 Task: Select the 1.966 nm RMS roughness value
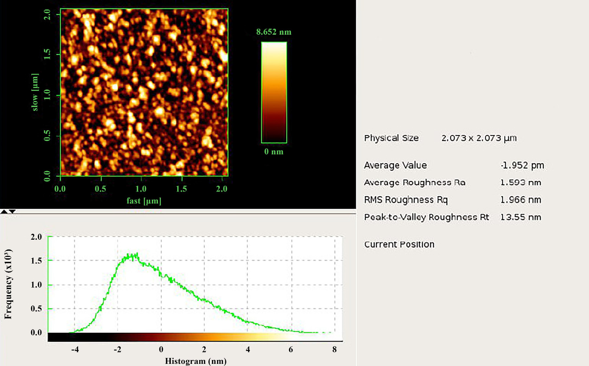tap(520, 200)
